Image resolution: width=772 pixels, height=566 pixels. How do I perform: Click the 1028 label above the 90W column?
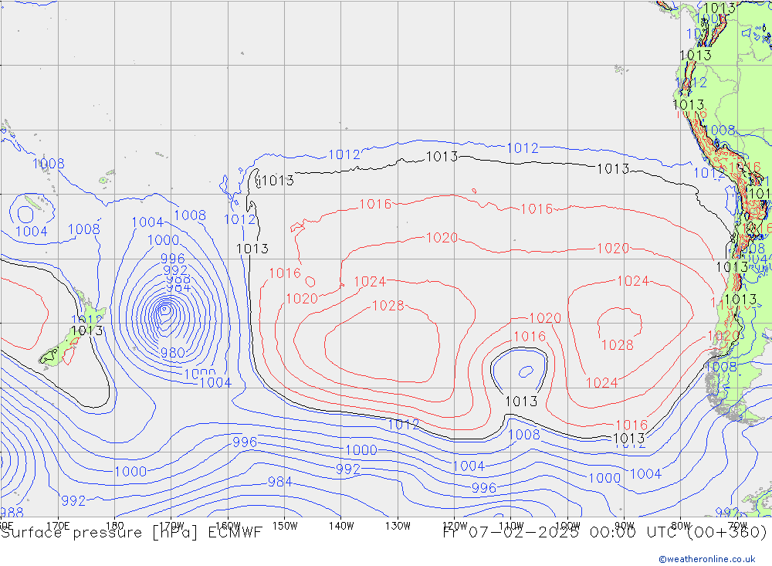tap(618, 345)
